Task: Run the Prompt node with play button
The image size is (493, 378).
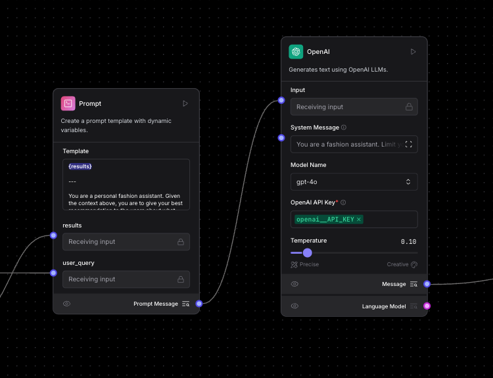Action: 185,103
